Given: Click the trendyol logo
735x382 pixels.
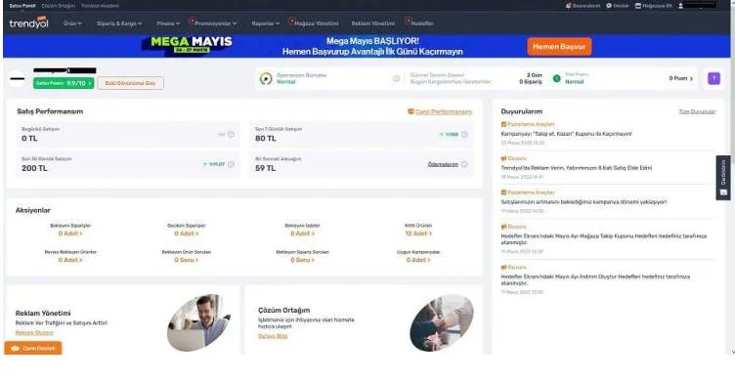Looking at the screenshot, I should [x=28, y=22].
